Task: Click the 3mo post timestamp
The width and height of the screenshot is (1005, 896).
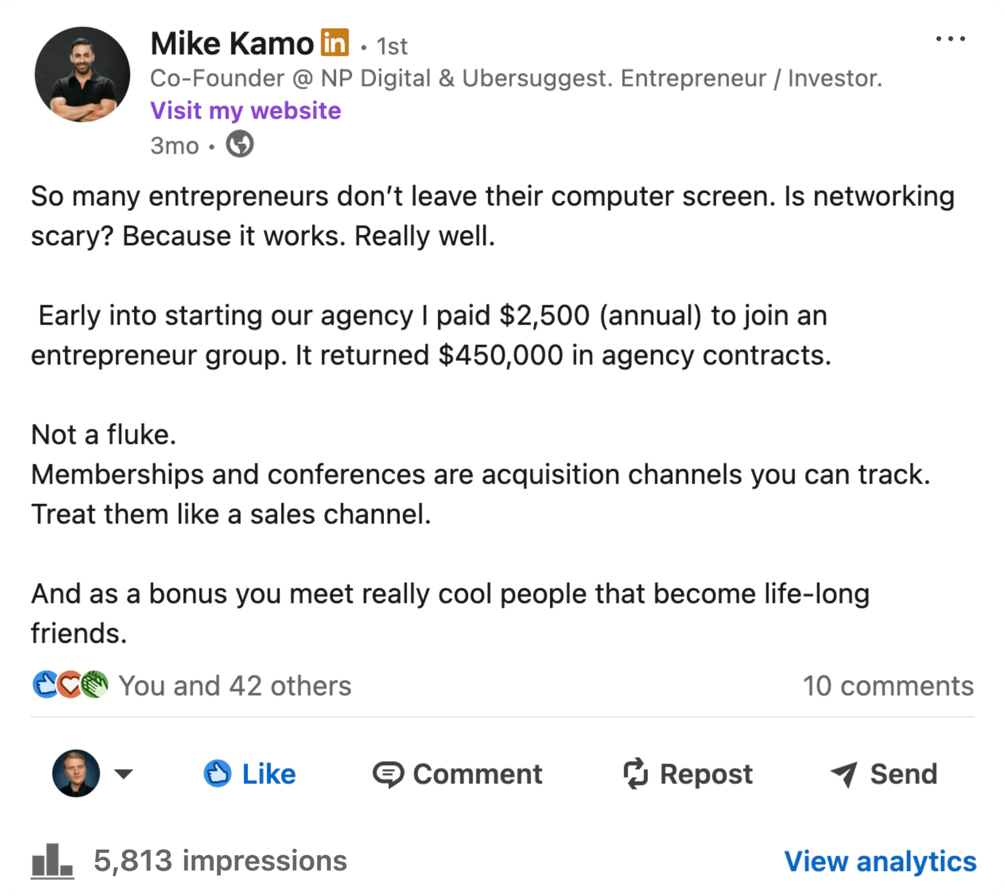Action: 175,145
